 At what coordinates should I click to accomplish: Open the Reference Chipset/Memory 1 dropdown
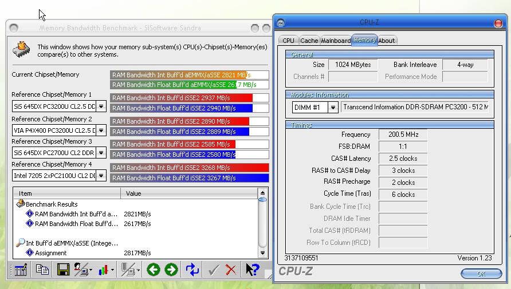101,106
